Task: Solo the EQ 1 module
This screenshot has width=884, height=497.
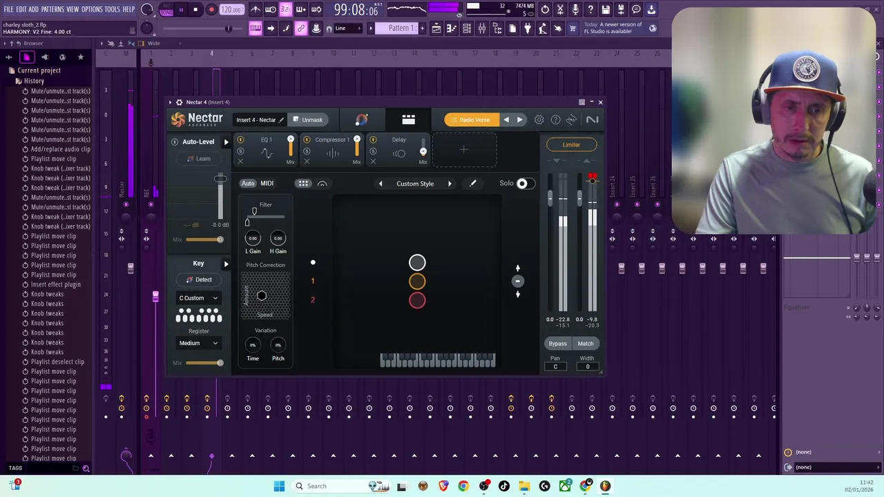Action: pyautogui.click(x=240, y=151)
